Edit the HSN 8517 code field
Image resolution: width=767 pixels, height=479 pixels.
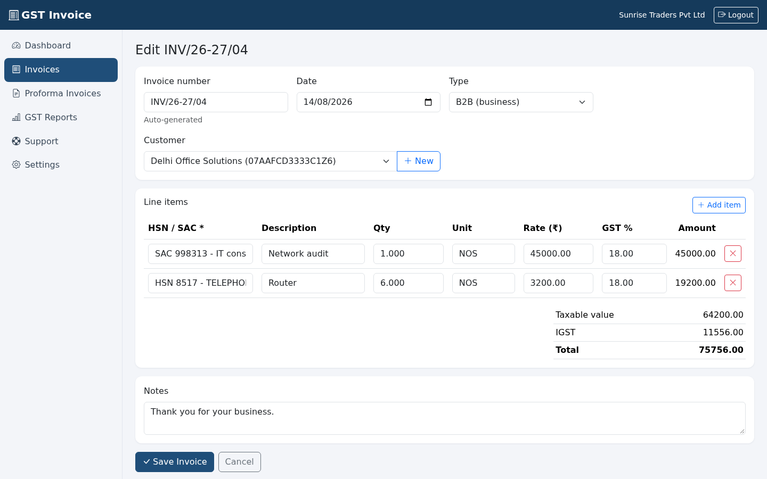(x=200, y=283)
